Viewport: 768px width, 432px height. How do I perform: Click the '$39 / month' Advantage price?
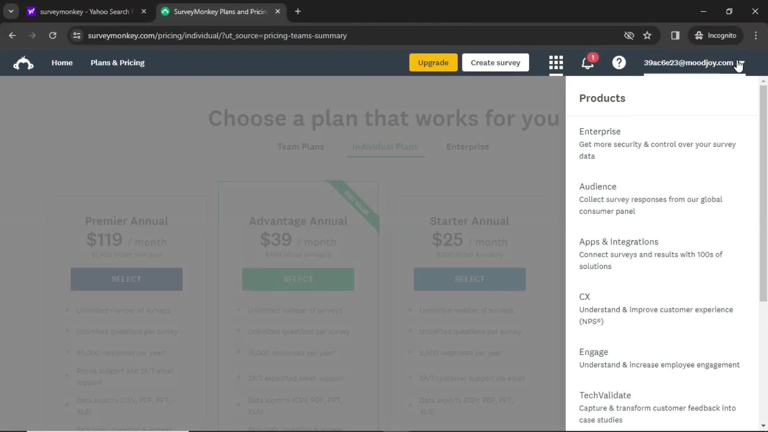(298, 240)
